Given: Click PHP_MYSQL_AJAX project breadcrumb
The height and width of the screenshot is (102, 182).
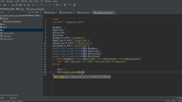Looking at the screenshot, I should pos(7,9).
